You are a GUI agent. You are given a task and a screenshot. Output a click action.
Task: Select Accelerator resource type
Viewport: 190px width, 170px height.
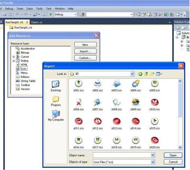click(25, 49)
